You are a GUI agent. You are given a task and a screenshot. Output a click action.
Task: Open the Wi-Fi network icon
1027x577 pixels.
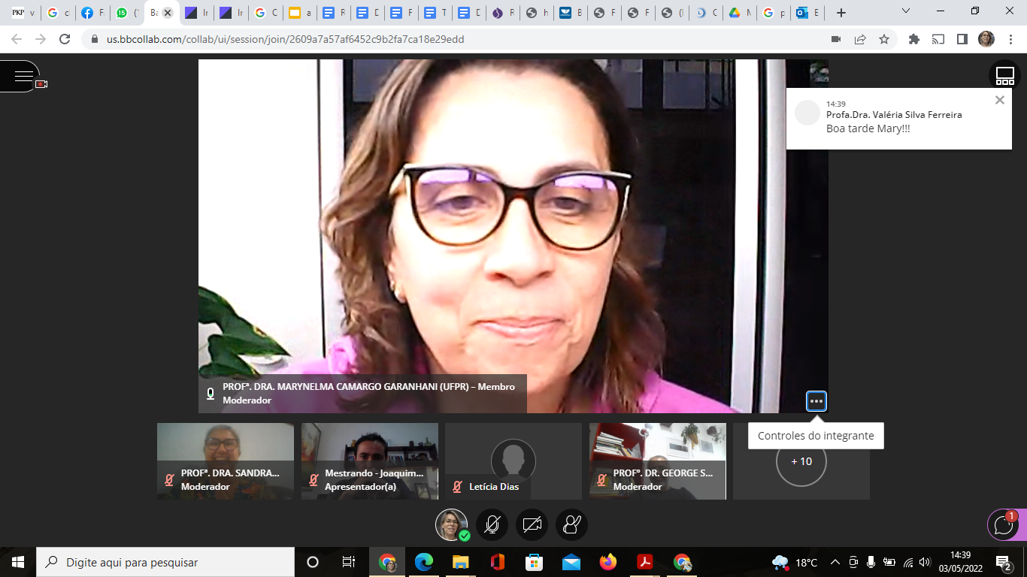point(907,562)
